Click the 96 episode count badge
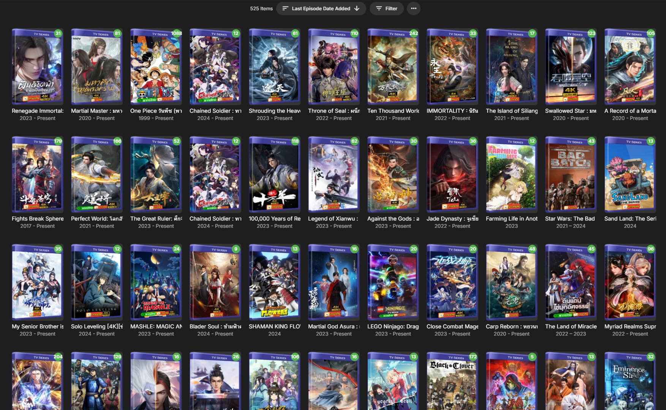666x410 pixels. [651, 249]
